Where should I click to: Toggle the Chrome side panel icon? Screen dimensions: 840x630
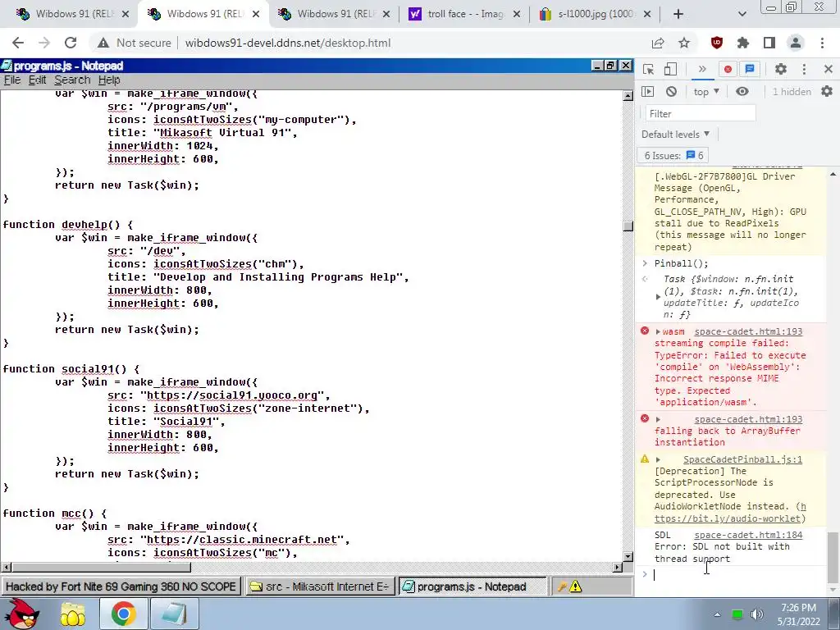coord(769,43)
